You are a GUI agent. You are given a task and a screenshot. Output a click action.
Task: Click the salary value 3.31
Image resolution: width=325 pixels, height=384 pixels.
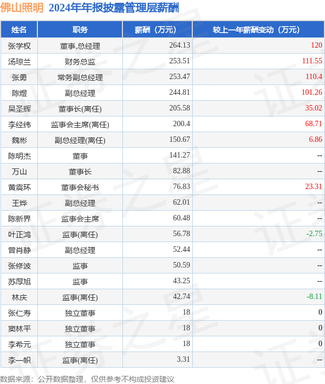[x=184, y=359]
